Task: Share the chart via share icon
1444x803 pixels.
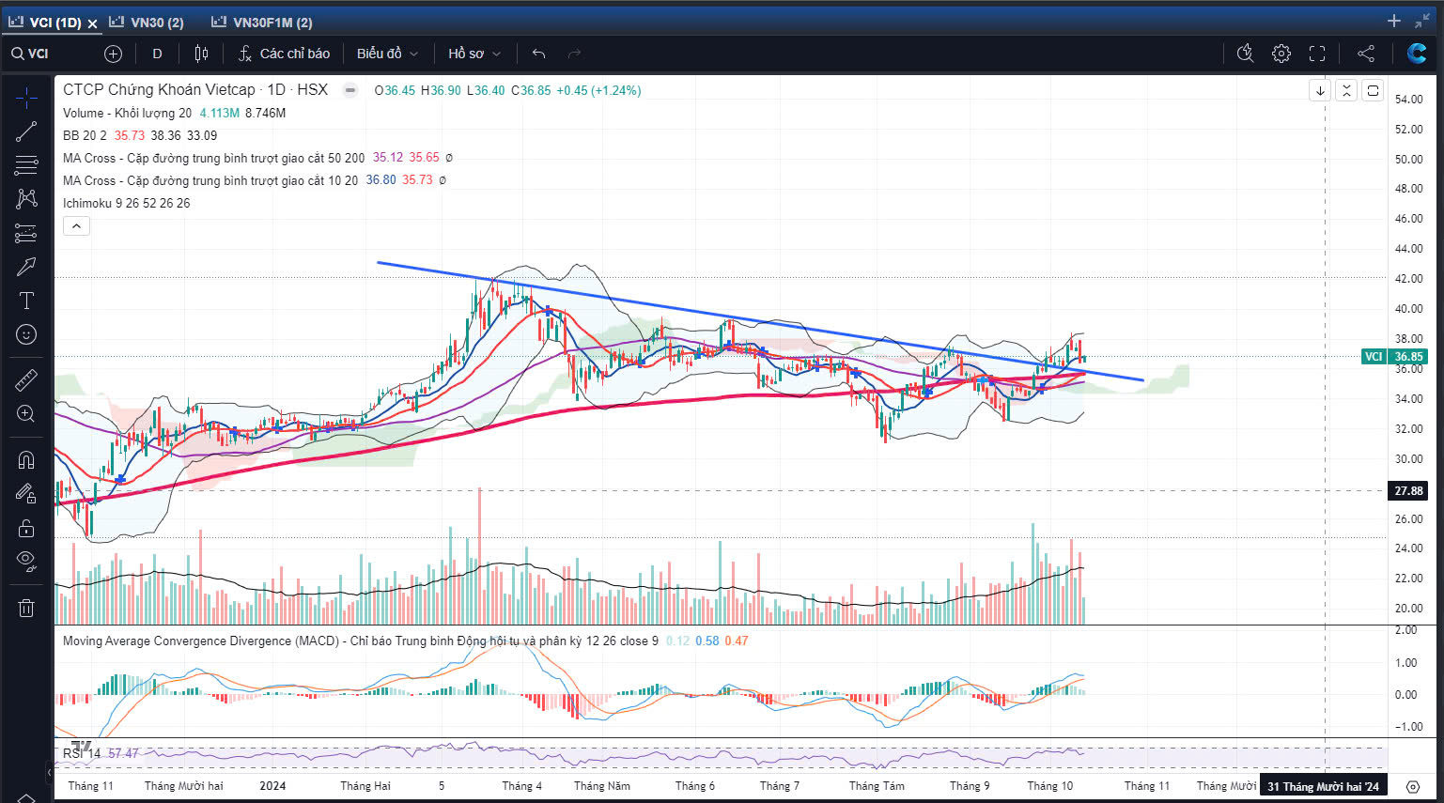Action: click(x=1366, y=54)
